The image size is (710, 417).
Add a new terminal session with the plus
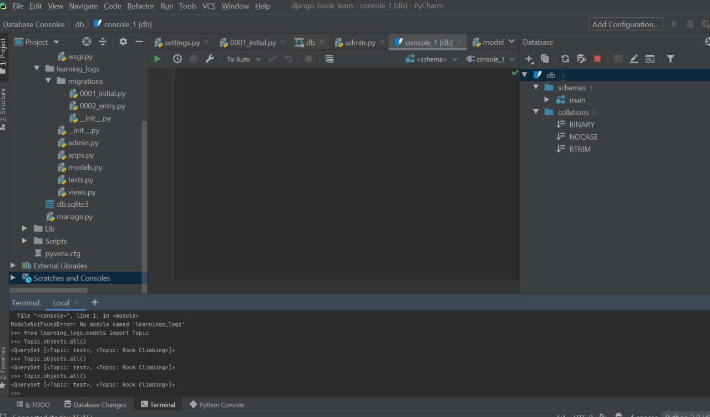tap(95, 302)
